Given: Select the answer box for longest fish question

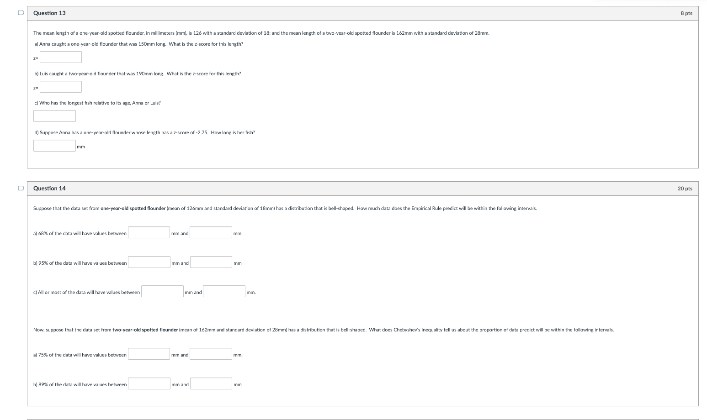Looking at the screenshot, I should [54, 115].
